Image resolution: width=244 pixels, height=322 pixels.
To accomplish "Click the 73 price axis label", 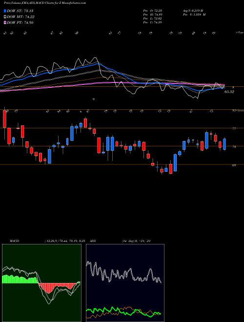I will point(234,147).
